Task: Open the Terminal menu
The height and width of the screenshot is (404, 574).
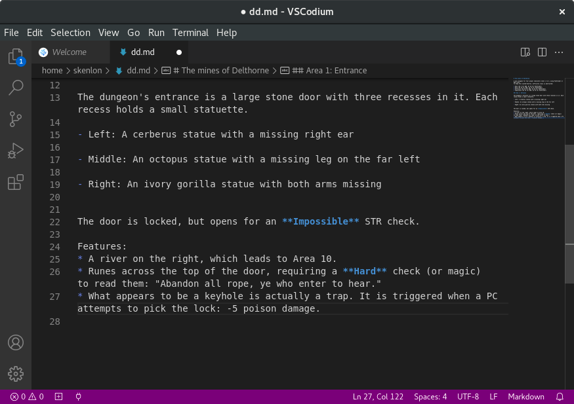Action: pyautogui.click(x=190, y=32)
